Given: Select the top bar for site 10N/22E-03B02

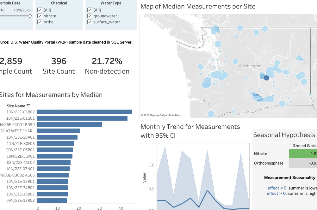Looking at the screenshot, I should pyautogui.click(x=84, y=112).
